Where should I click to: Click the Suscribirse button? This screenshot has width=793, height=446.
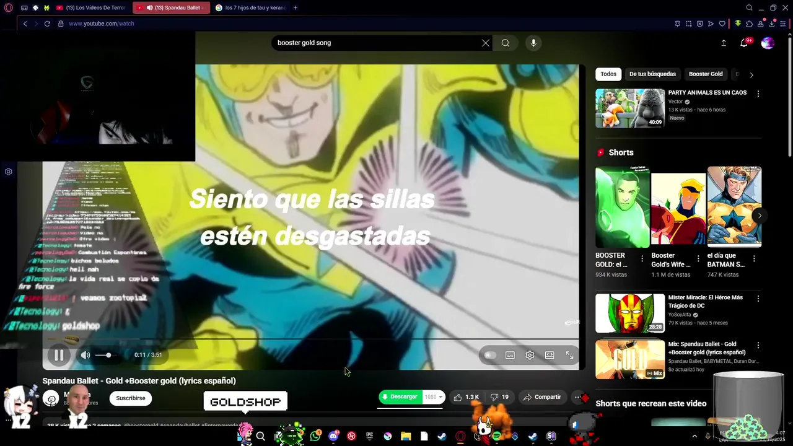pyautogui.click(x=131, y=398)
